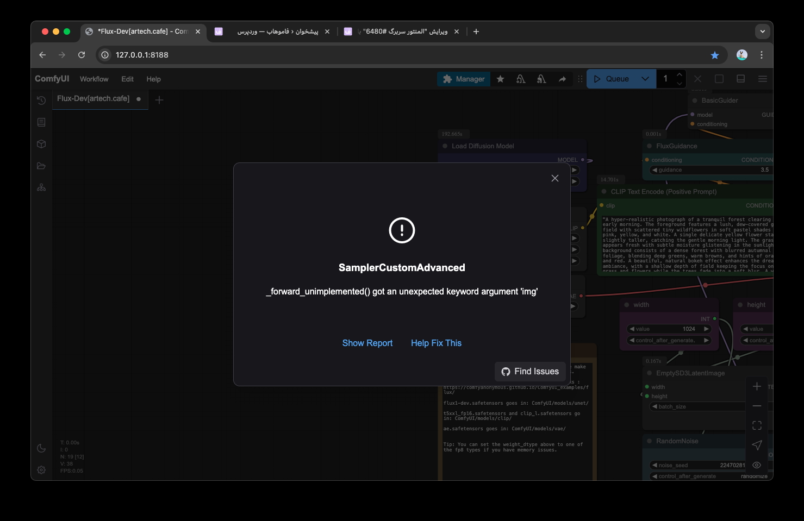
Task: Toggle dark theme with the moon icon
Action: (41, 448)
